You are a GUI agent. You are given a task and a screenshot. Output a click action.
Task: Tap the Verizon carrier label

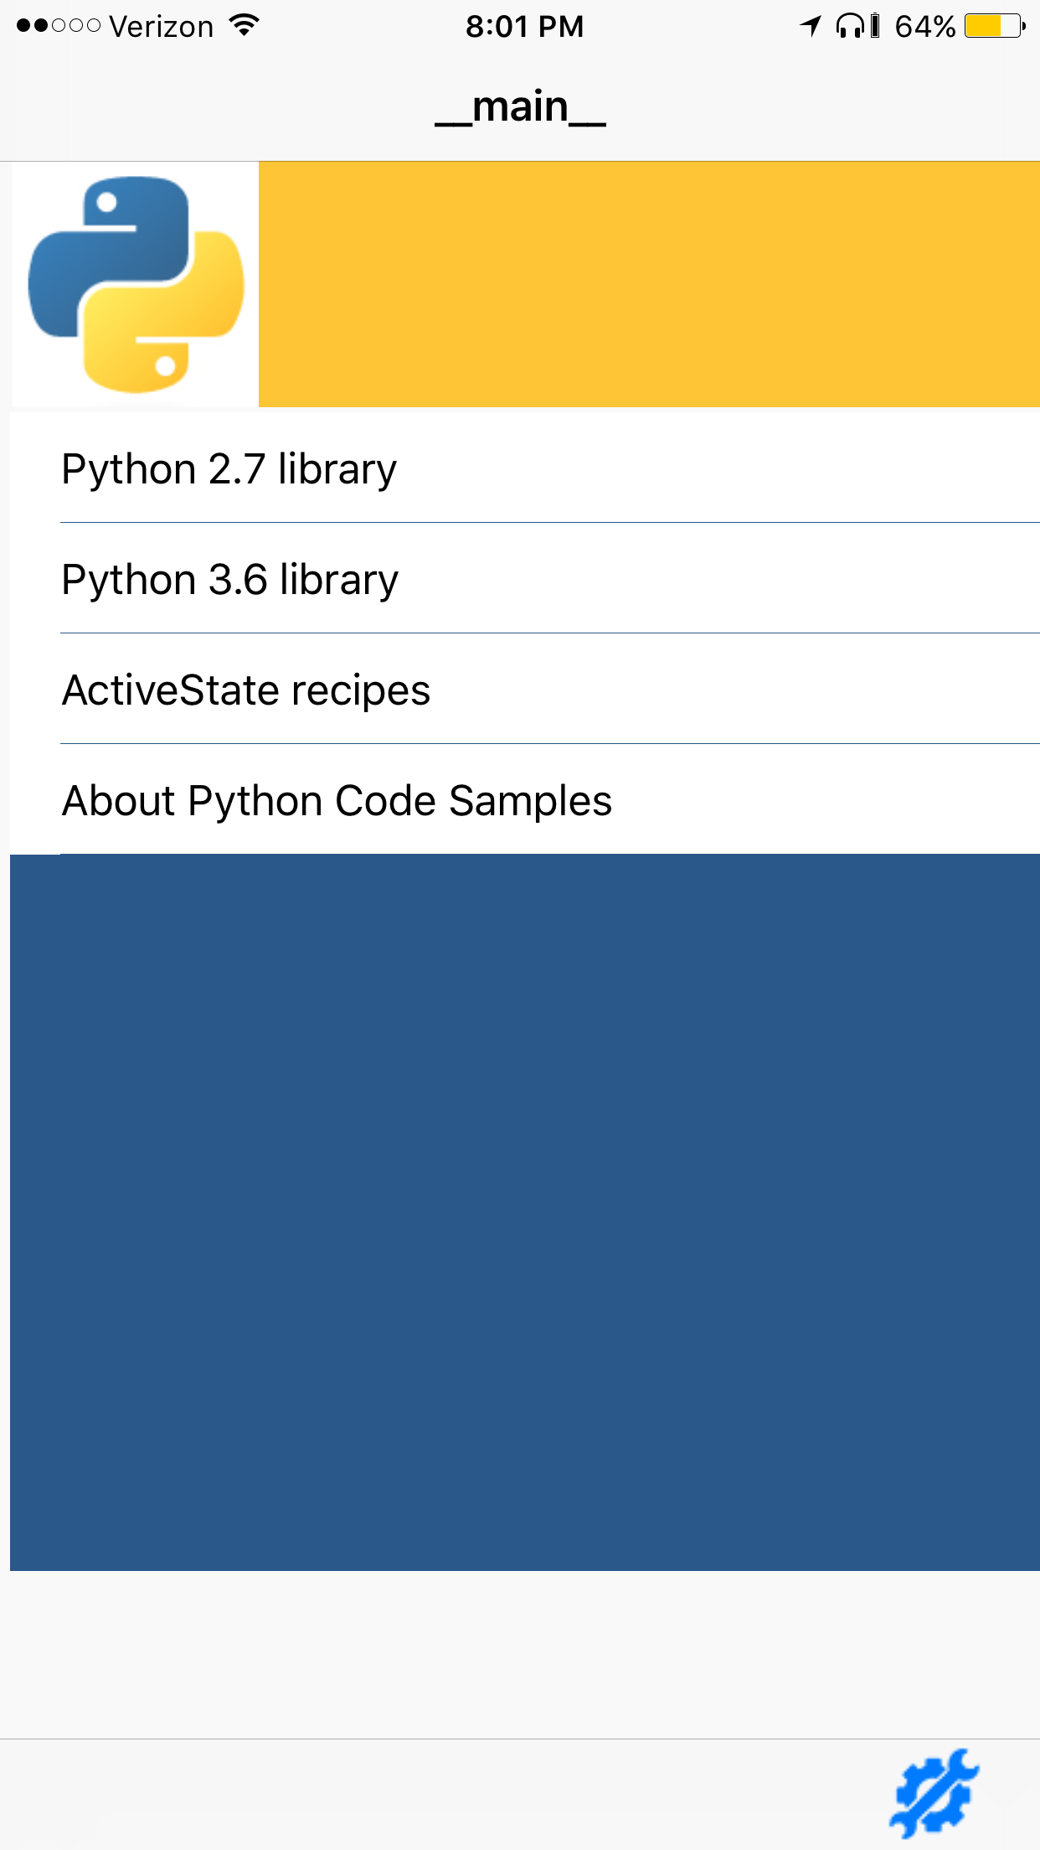pos(161,26)
